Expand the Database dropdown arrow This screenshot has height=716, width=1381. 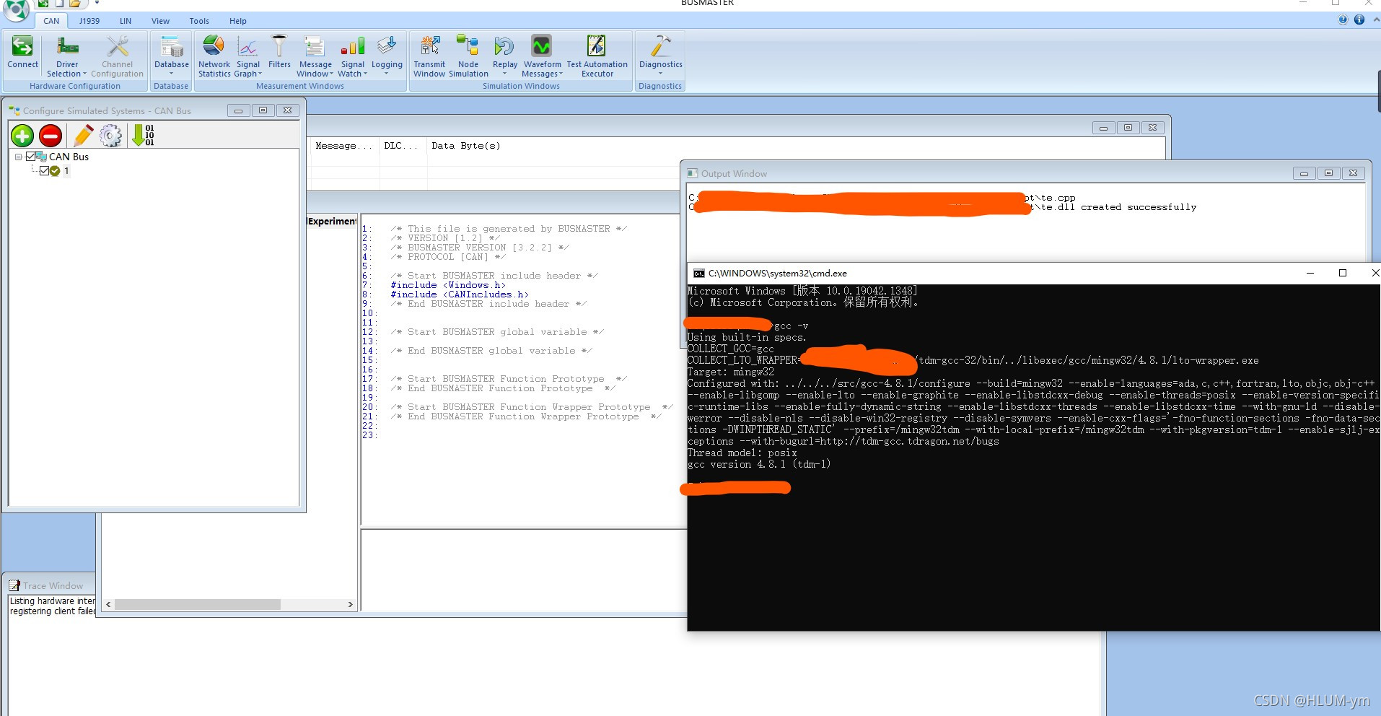(x=171, y=74)
